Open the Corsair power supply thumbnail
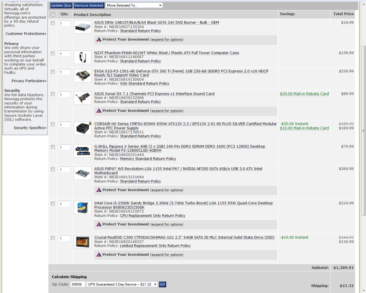 pos(83,128)
